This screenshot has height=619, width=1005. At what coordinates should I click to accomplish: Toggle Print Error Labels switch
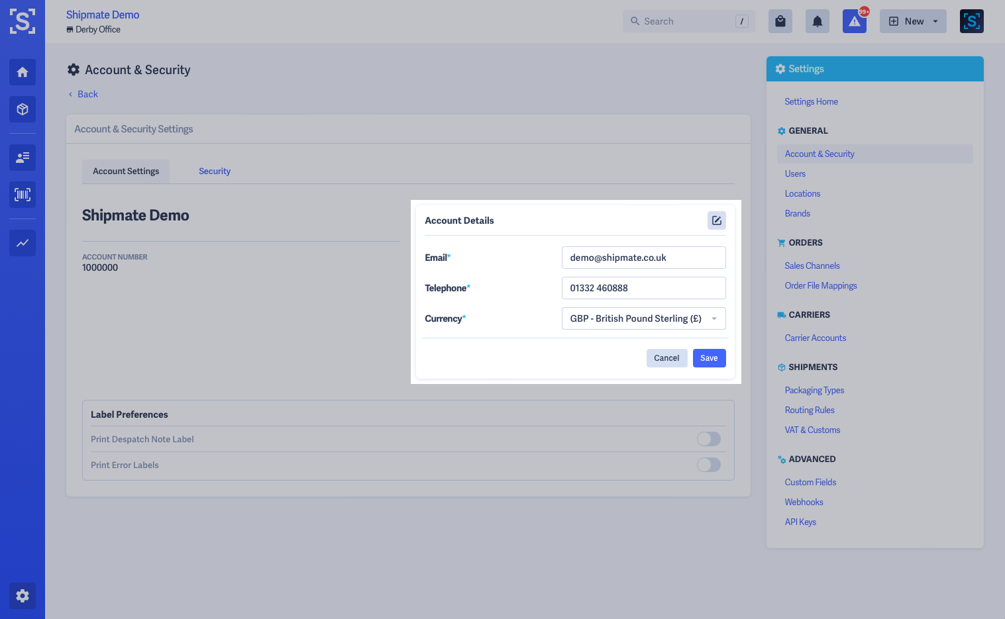709,465
